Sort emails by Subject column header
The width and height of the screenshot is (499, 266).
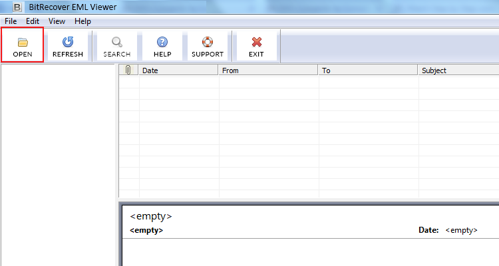pos(458,70)
